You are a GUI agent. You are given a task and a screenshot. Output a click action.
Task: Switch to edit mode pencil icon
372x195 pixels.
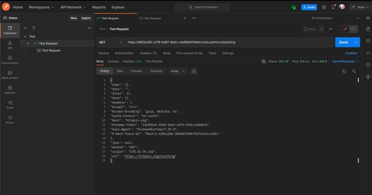click(x=345, y=29)
